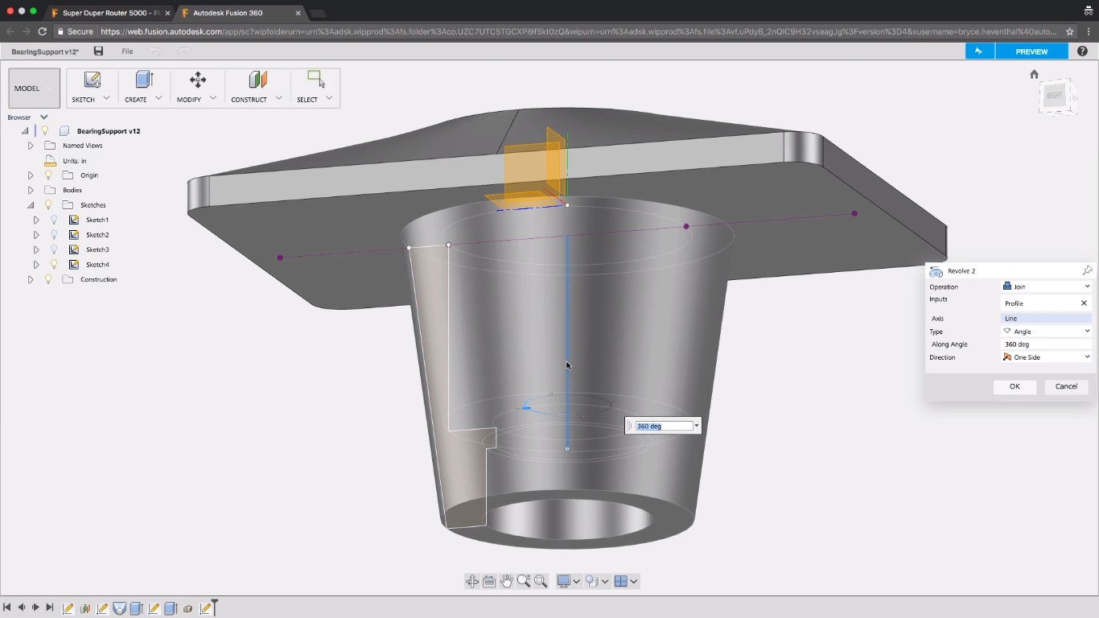This screenshot has height=618, width=1099.
Task: Click the Zoom window magnifier icon
Action: (541, 581)
